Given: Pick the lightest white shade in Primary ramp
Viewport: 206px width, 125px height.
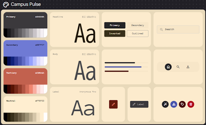Looking at the screenshot, I should point(46,33).
